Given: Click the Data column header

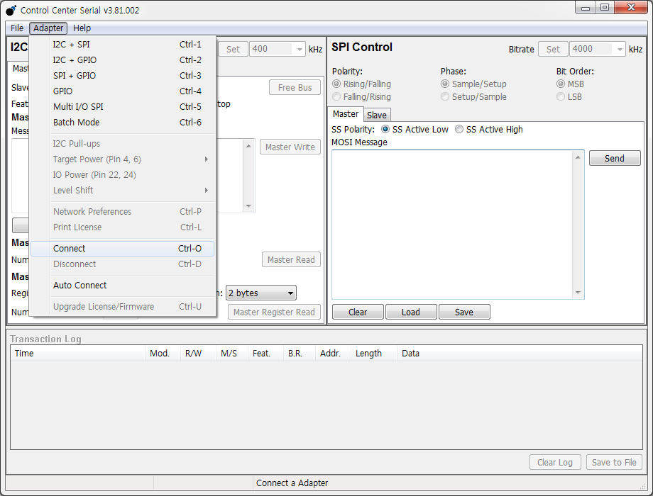Looking at the screenshot, I should (x=520, y=354).
